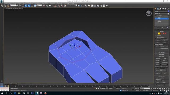
Task: Open the Material Editor icon
Action: tap(98, 6)
